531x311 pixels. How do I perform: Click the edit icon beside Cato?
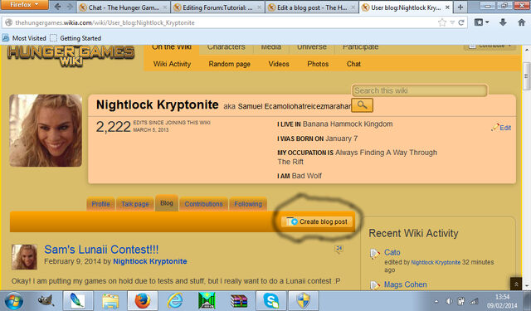pyautogui.click(x=374, y=254)
